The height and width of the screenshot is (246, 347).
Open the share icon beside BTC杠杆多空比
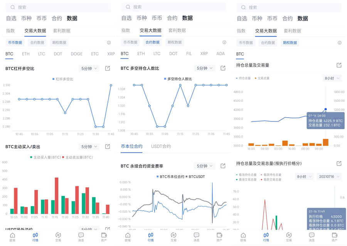point(107,68)
